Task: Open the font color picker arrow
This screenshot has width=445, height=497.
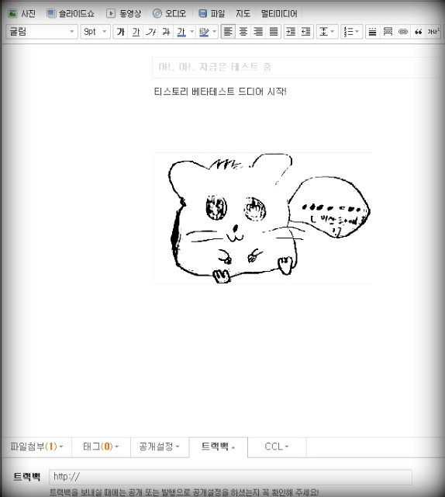Action: click(191, 32)
